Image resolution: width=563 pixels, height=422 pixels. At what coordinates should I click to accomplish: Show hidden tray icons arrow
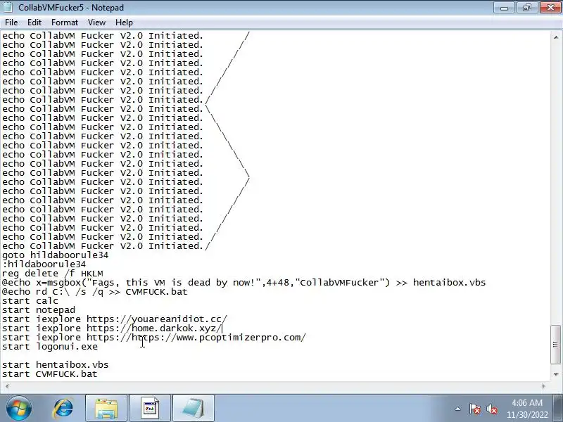[x=458, y=409]
